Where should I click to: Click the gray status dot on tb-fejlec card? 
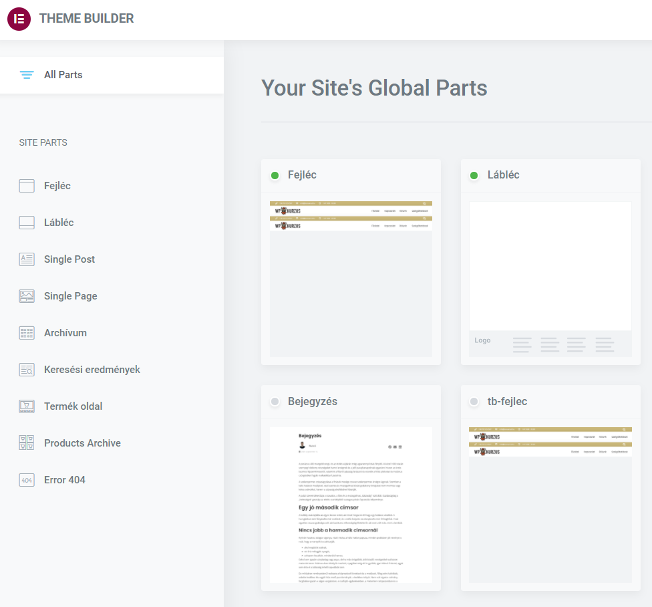click(x=474, y=402)
